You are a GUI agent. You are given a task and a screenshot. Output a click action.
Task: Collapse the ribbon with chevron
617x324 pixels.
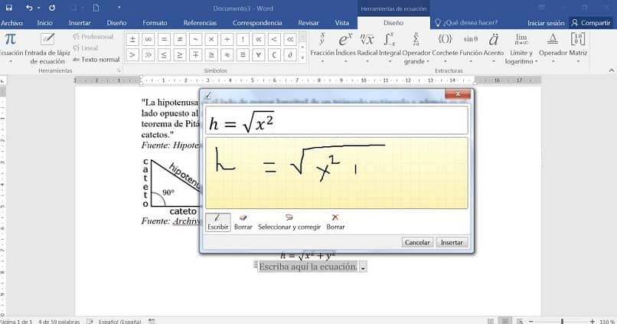611,70
